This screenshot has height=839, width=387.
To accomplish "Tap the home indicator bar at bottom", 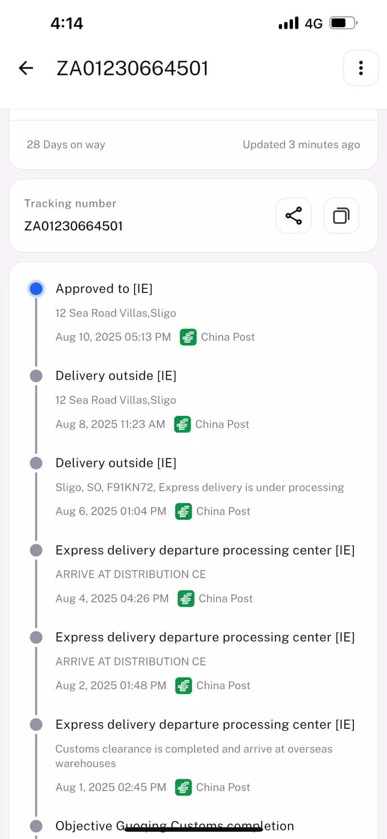I will click(x=193, y=829).
